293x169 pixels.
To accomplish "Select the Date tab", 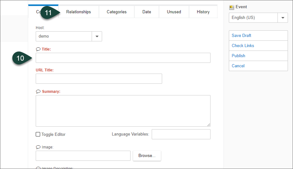I will [147, 12].
